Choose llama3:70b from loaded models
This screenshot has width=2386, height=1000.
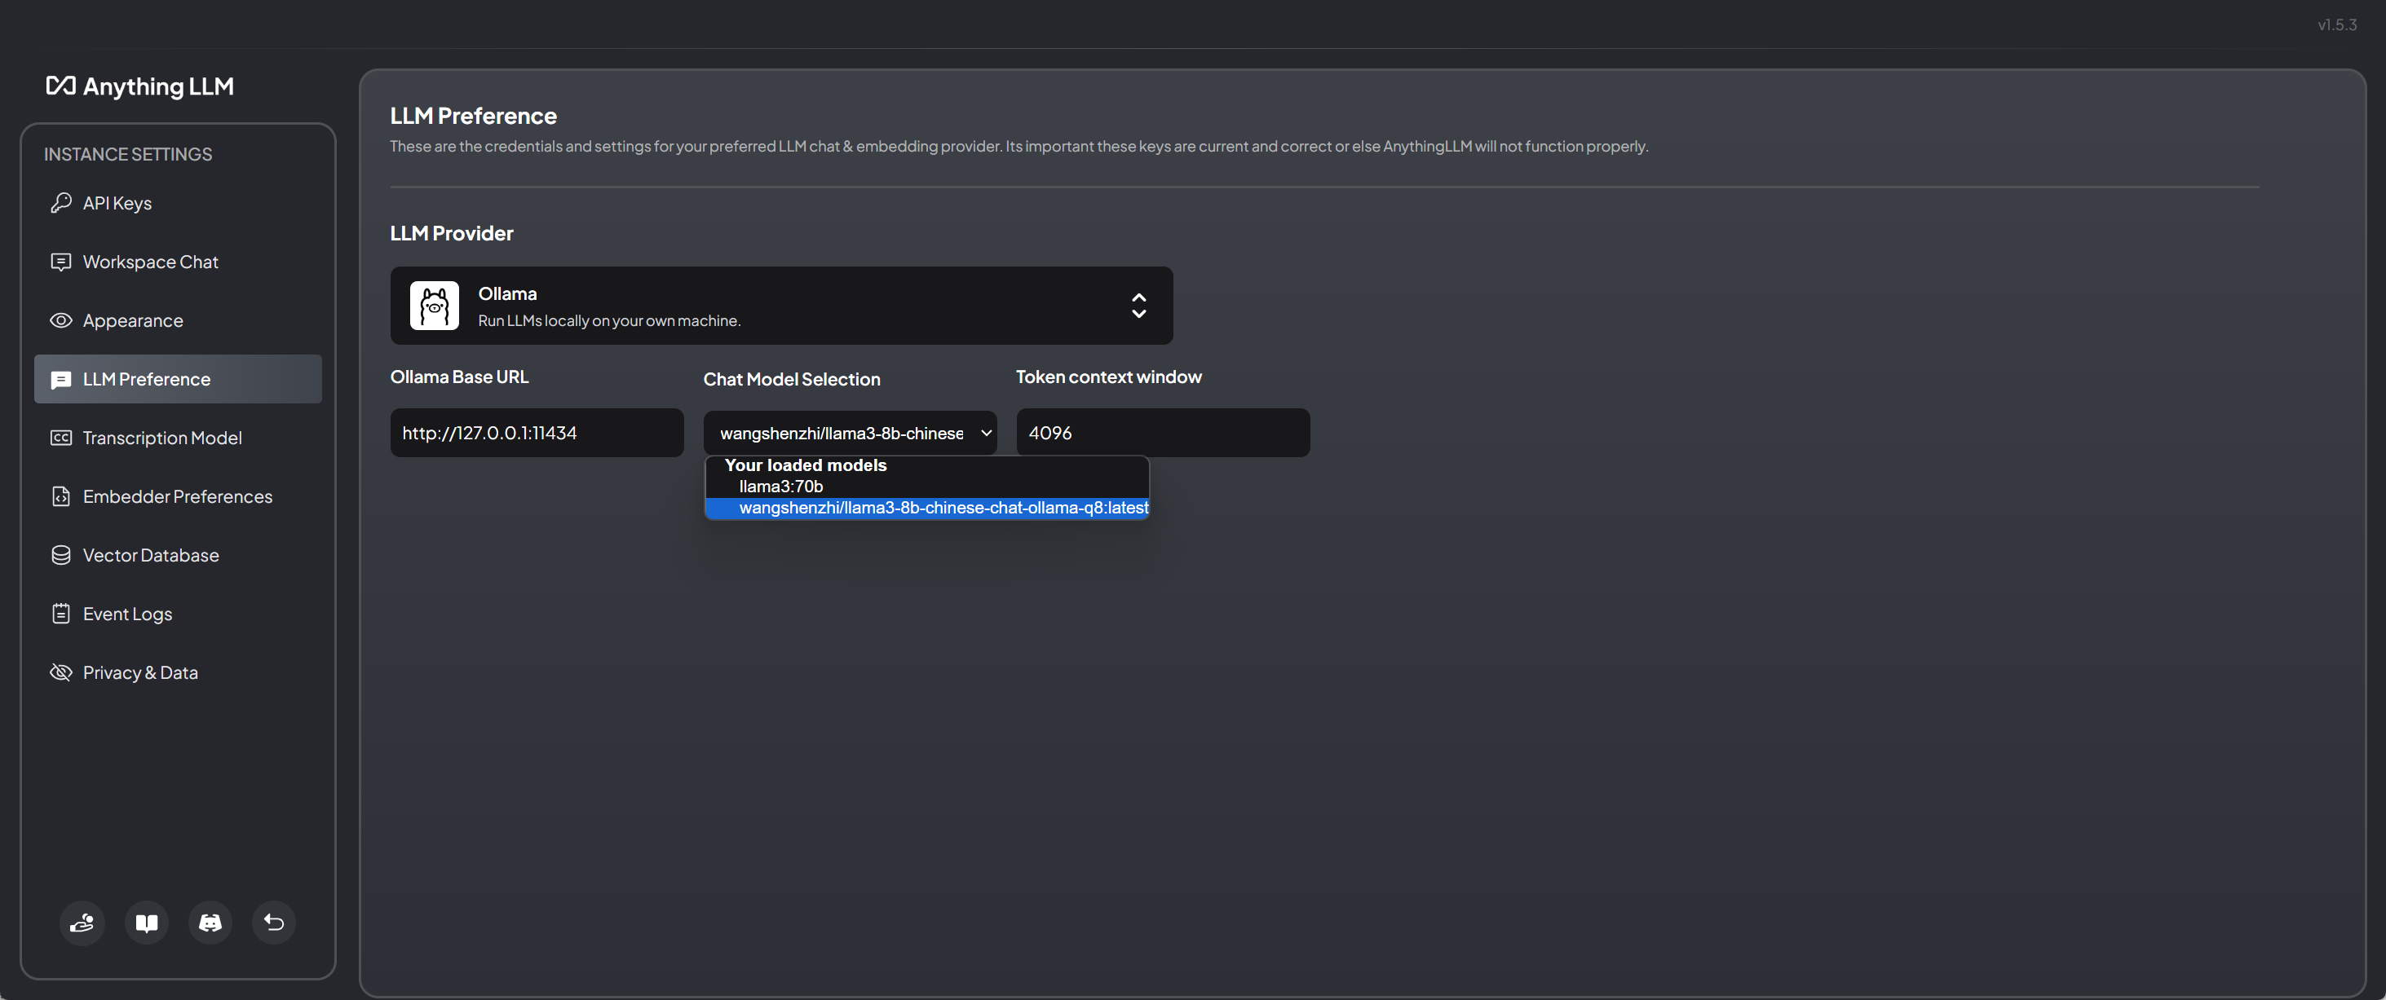[781, 486]
